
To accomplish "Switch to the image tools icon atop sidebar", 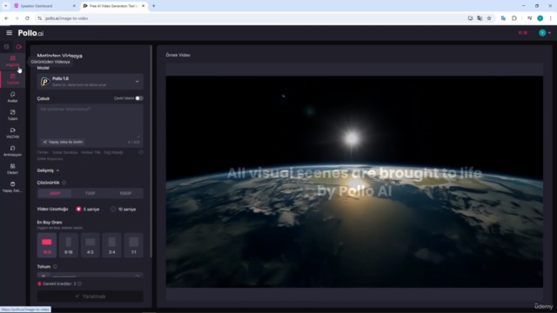I will click(x=6, y=46).
